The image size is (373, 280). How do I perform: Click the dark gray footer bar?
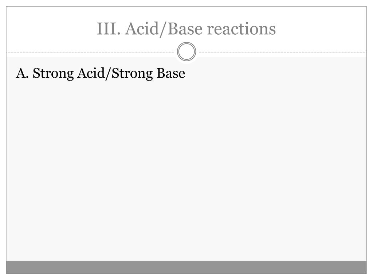point(186,267)
